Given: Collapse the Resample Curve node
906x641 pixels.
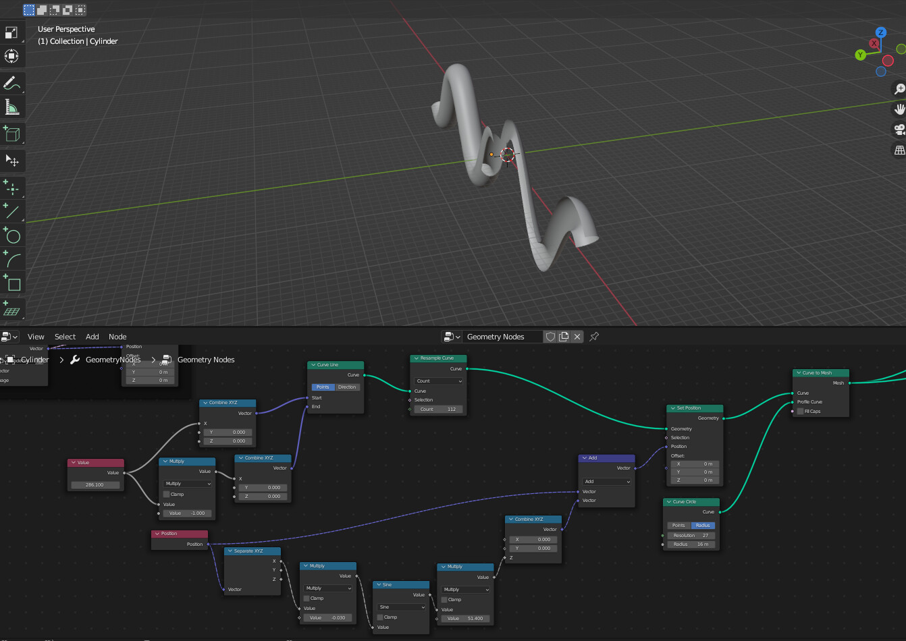Looking at the screenshot, I should 417,358.
